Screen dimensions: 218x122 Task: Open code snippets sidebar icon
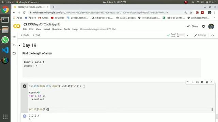coord(14,45)
